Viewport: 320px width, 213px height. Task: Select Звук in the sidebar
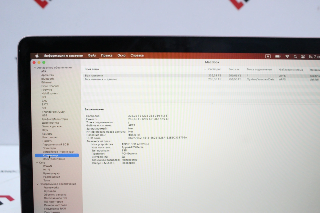point(45,130)
